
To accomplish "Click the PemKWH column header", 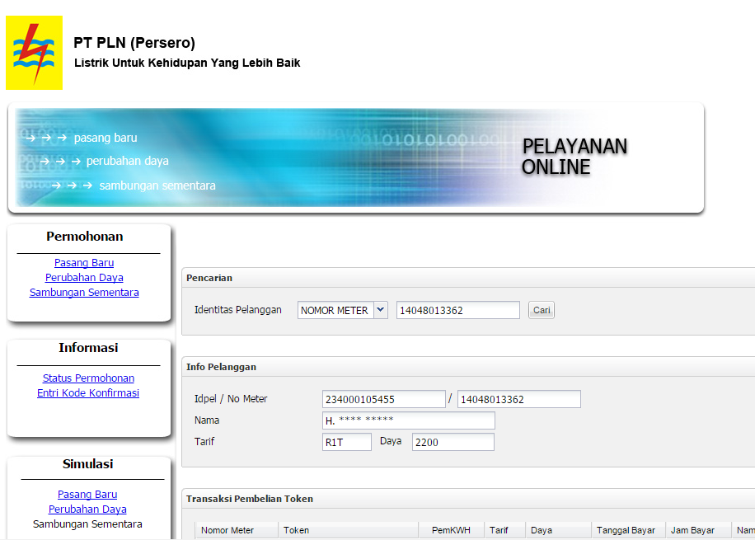I will 451,530.
